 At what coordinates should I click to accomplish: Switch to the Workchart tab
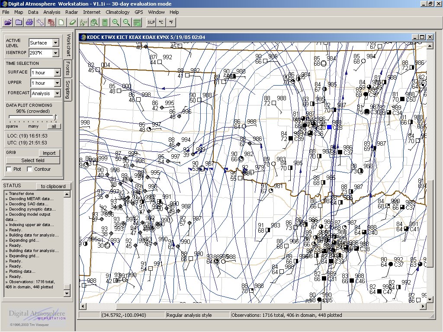pos(68,45)
